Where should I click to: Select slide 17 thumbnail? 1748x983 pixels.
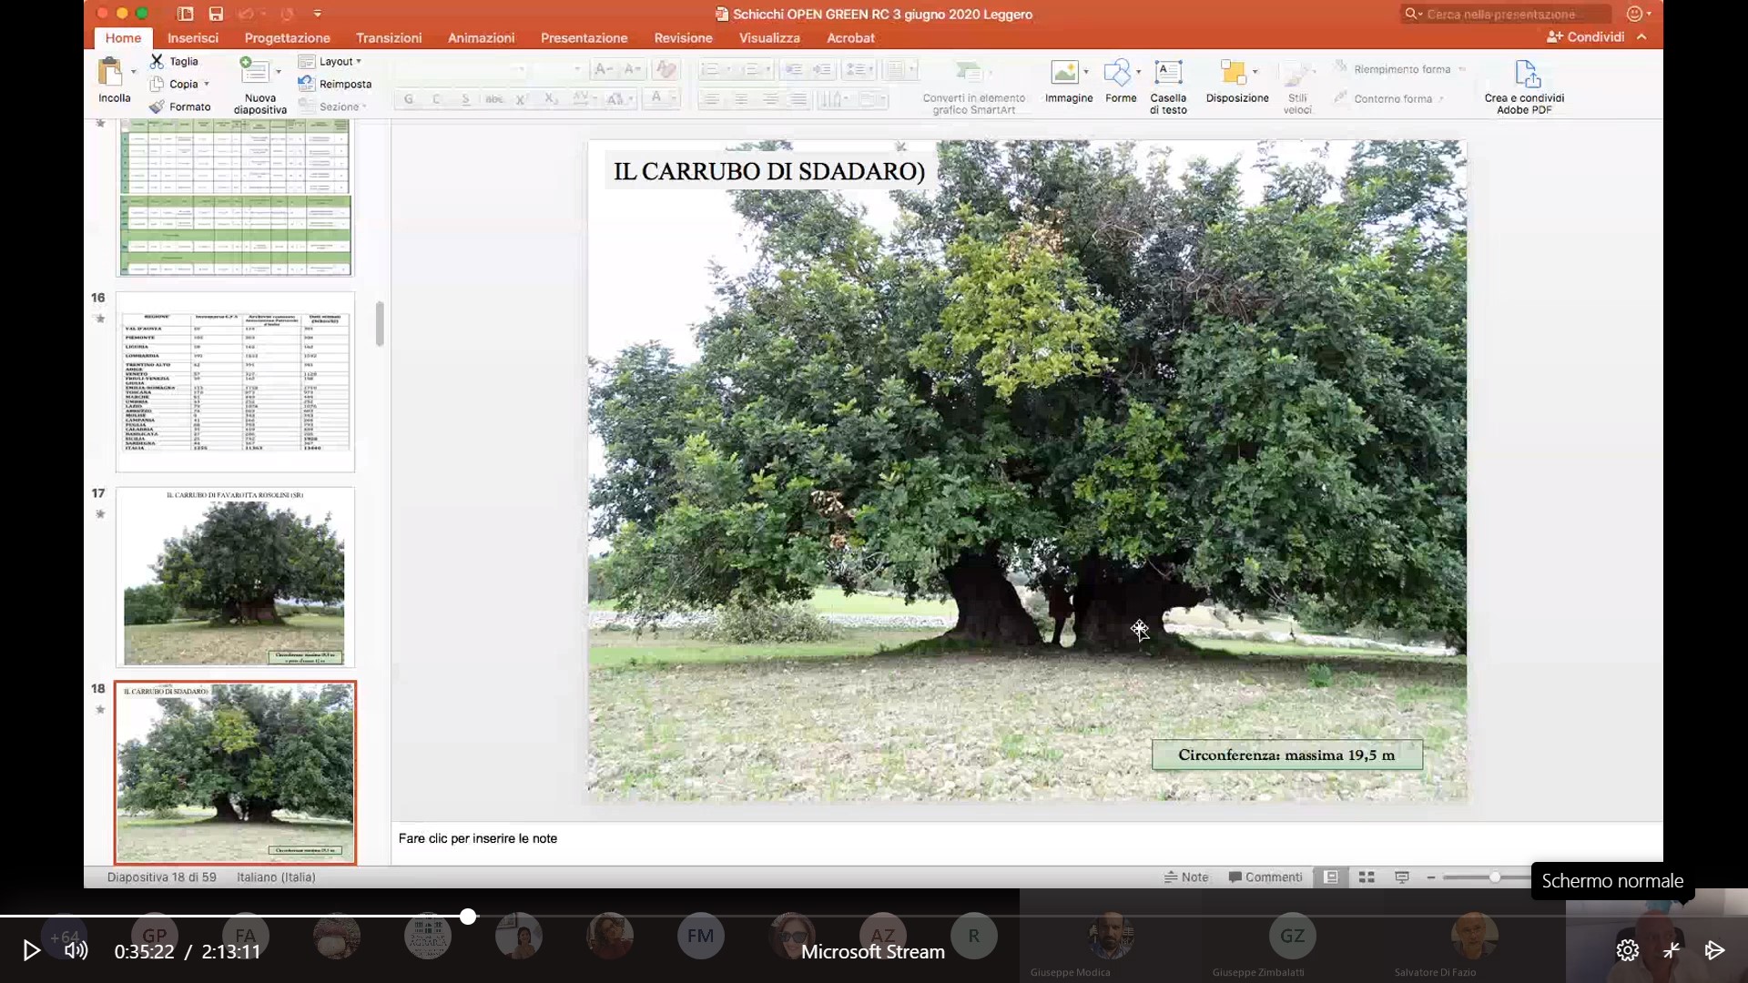235,577
